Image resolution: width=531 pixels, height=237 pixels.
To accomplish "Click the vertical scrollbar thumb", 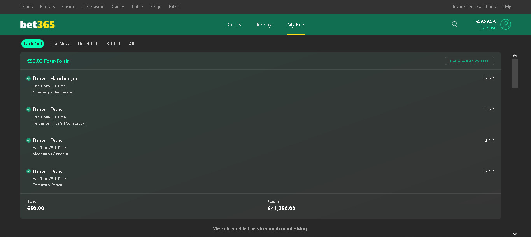I will (x=515, y=73).
